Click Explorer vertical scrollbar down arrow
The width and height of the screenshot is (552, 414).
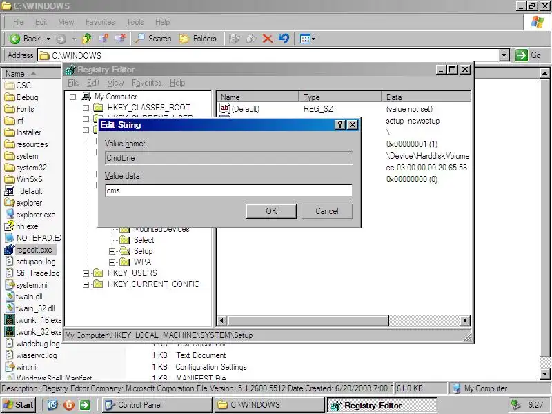[544, 374]
